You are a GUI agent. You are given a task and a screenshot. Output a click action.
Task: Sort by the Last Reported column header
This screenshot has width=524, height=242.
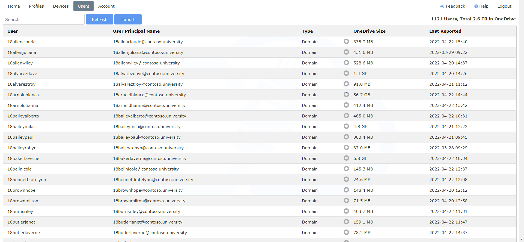click(445, 31)
